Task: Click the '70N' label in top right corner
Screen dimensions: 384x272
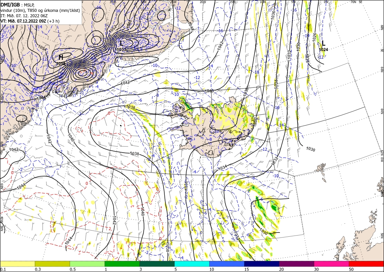Action: click(x=353, y=2)
